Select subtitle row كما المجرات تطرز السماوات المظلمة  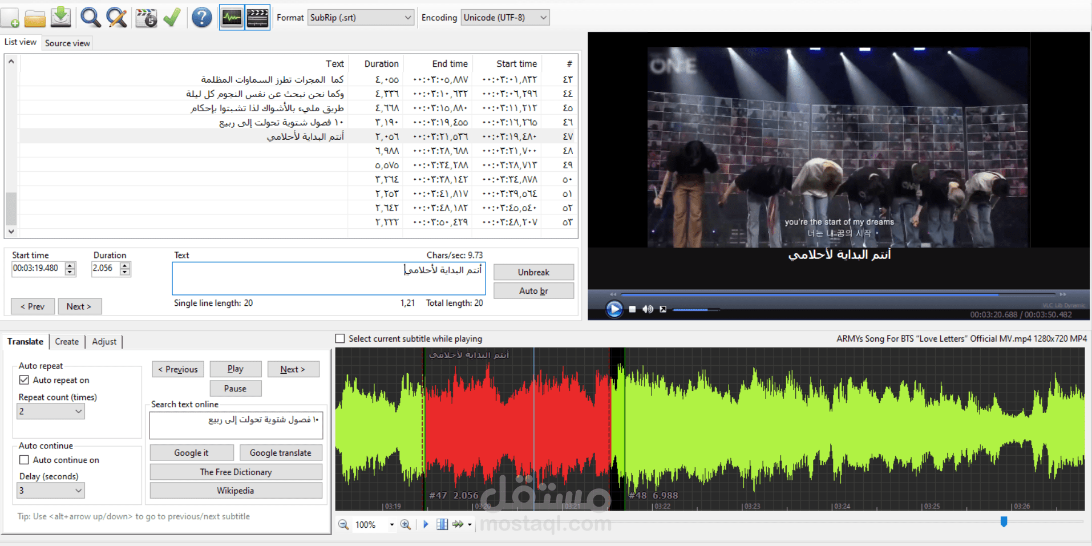(298, 79)
